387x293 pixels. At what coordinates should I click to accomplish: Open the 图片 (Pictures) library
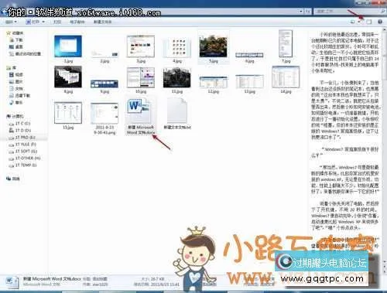click(16, 82)
